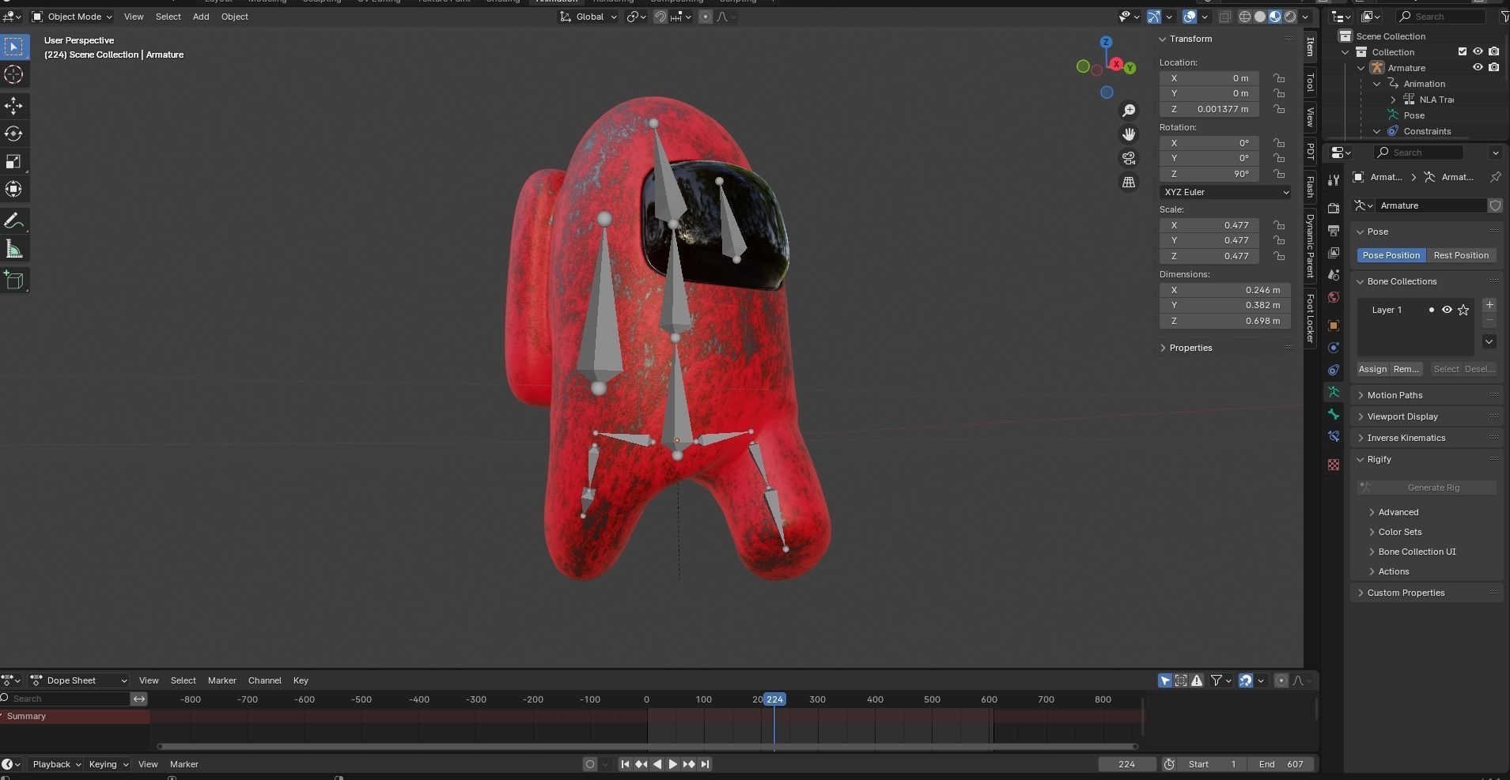The height and width of the screenshot is (780, 1510).
Task: Activate the Measure tool
Action: point(13,250)
